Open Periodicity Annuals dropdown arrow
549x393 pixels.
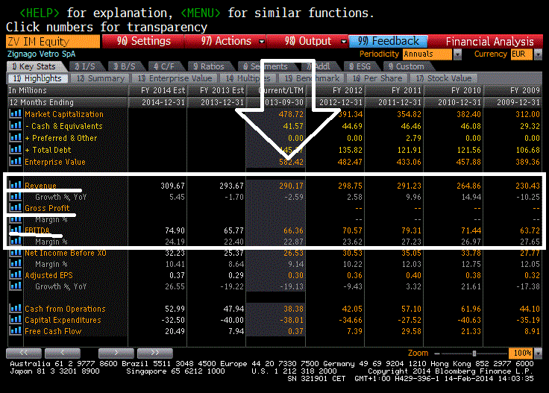pos(457,54)
